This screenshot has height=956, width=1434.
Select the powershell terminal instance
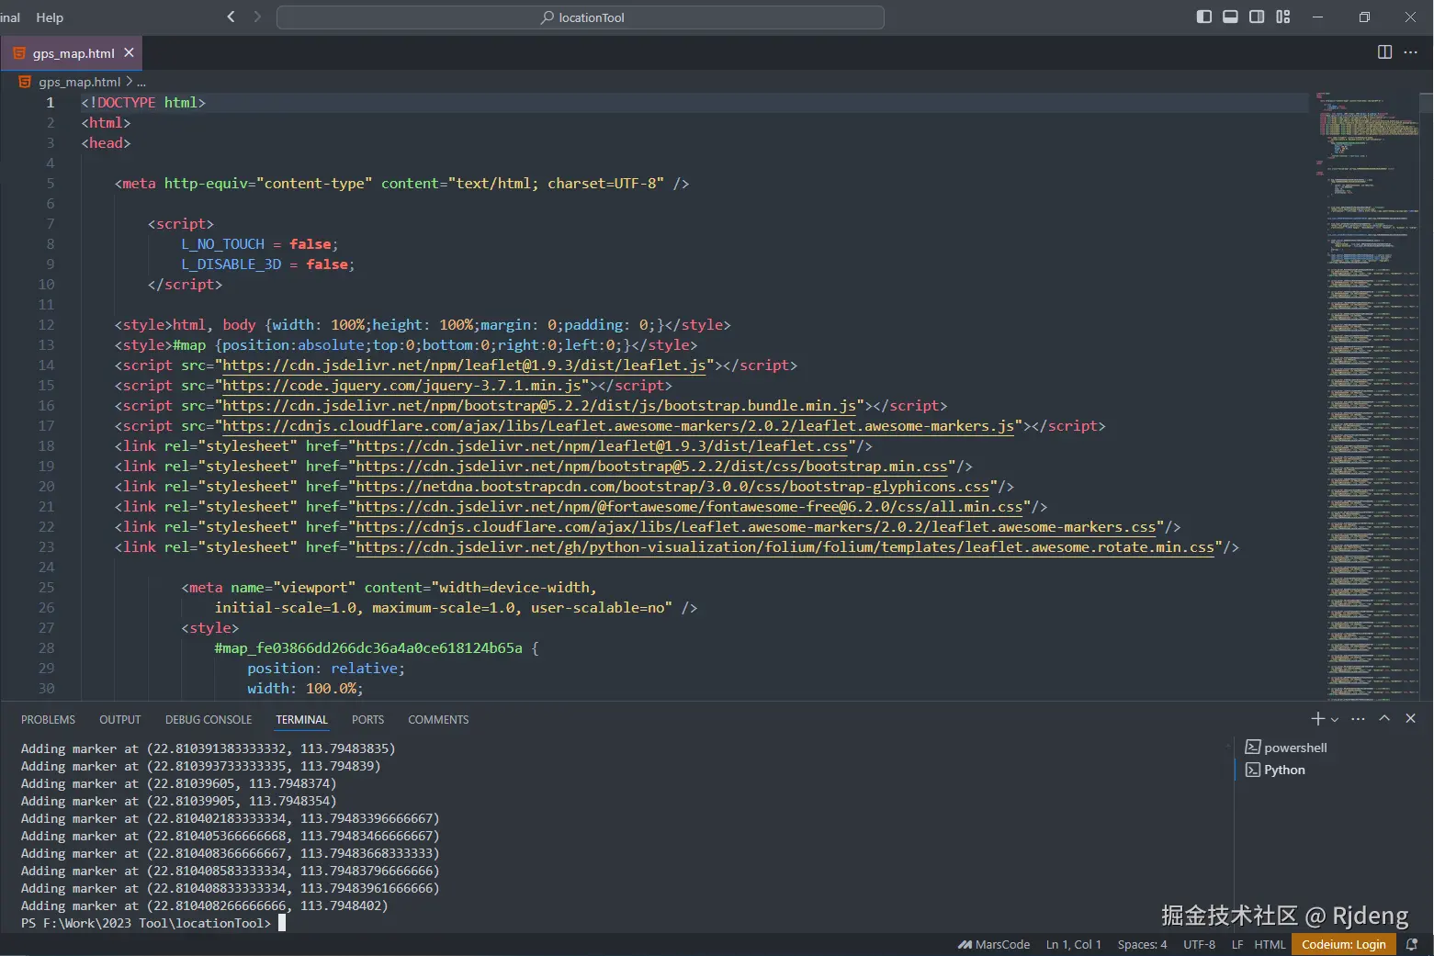coord(1294,748)
